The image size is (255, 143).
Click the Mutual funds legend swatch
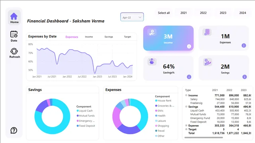78,116
